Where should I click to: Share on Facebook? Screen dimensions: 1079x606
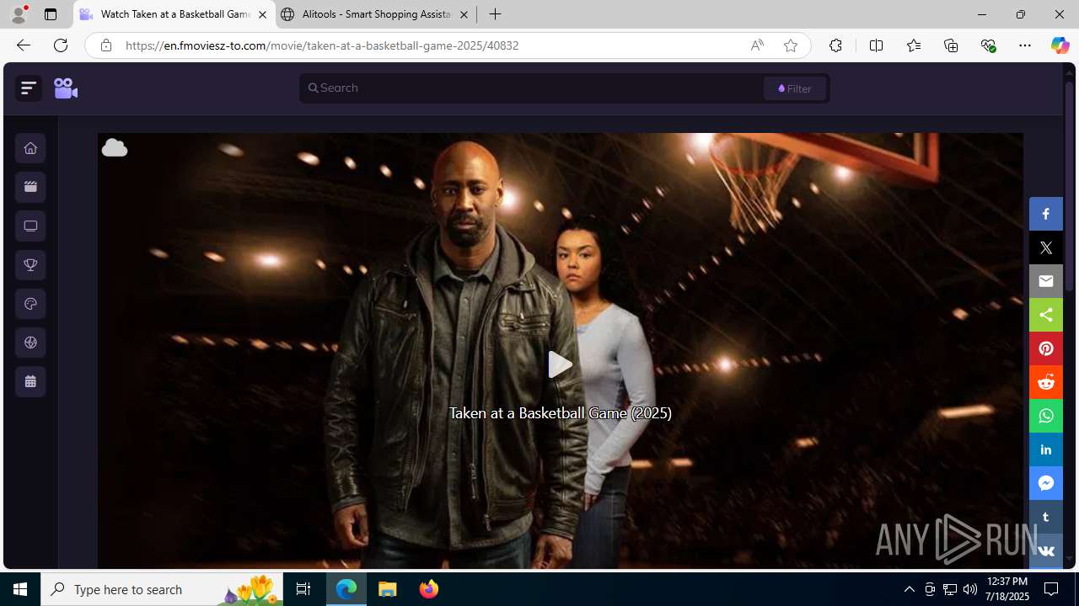1046,214
